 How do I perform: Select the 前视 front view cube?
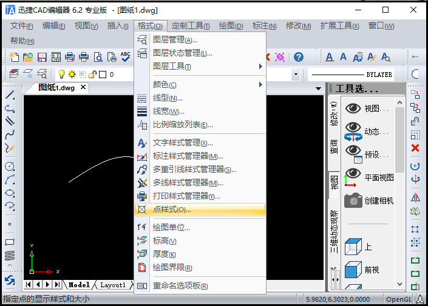click(x=353, y=270)
